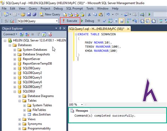Click the Undo arrow icon
This screenshot has width=167, height=131.
pyautogui.click(x=108, y=14)
